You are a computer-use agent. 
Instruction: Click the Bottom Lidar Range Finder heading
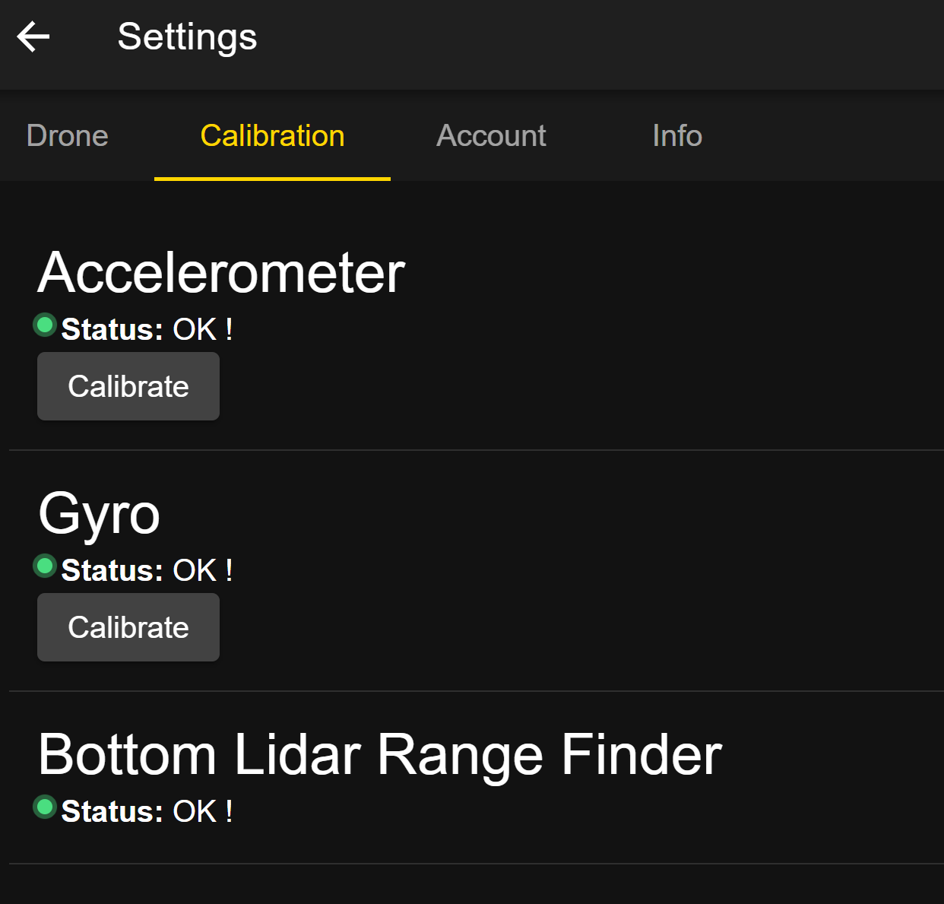point(379,755)
